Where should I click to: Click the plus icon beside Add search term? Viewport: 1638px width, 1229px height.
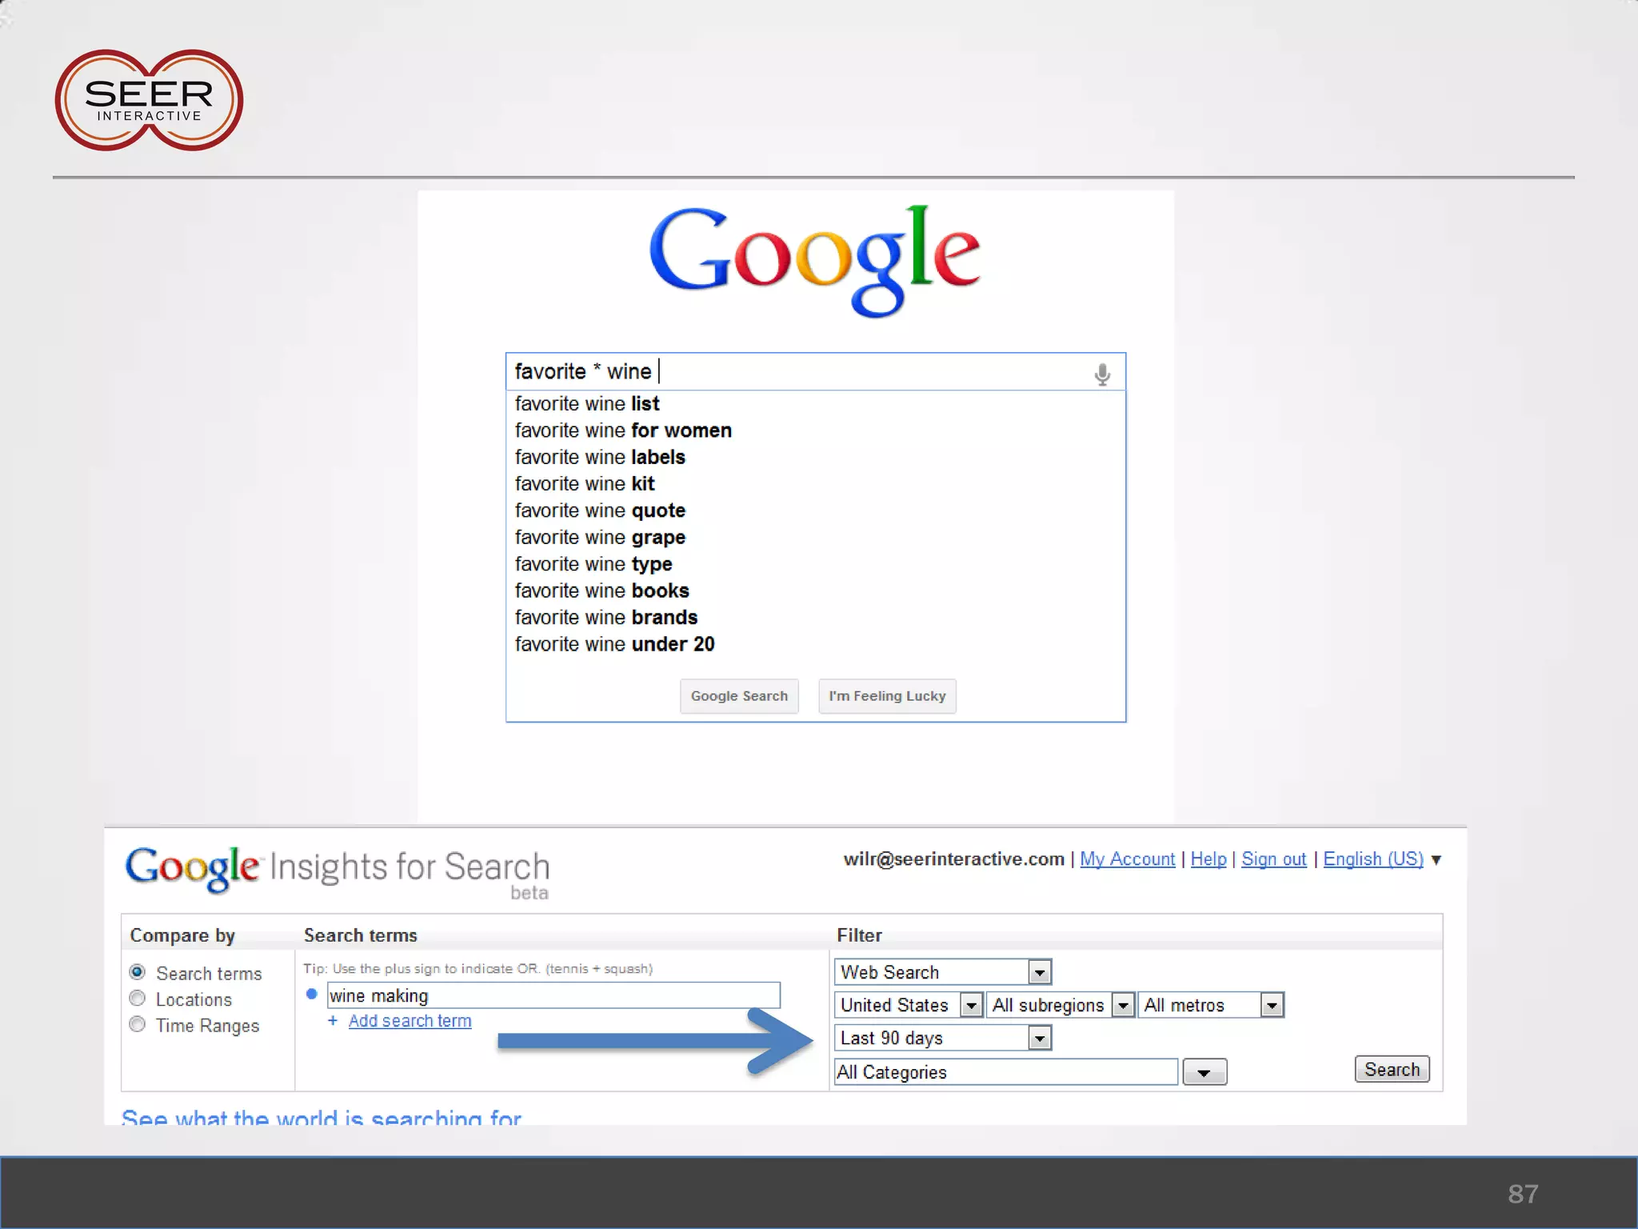(x=333, y=1021)
